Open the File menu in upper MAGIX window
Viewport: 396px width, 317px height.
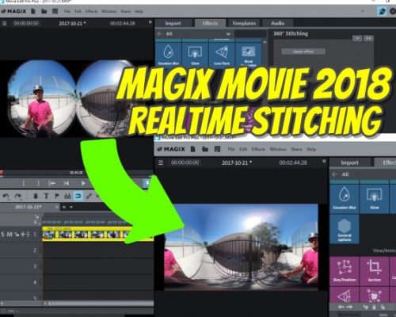[x=67, y=11]
